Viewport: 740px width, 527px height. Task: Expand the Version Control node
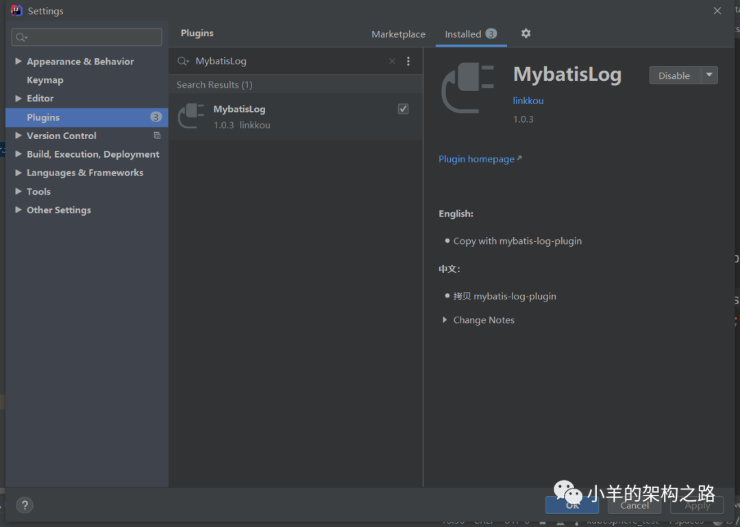click(18, 136)
